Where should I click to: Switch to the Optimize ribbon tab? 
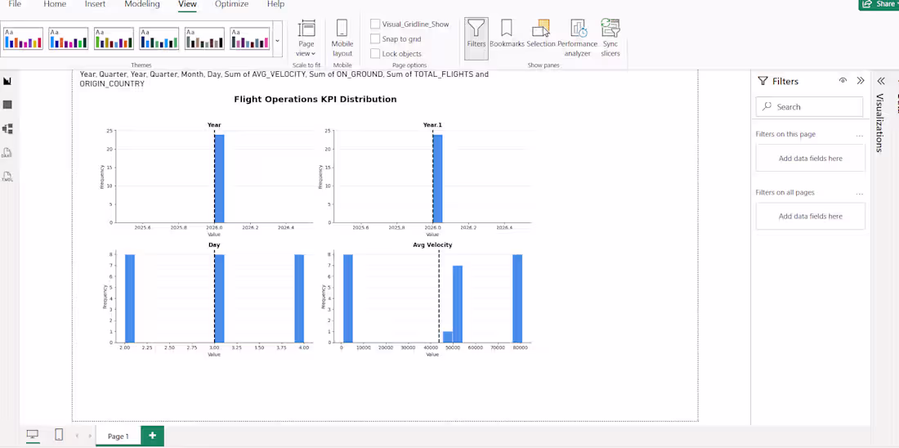click(x=231, y=4)
